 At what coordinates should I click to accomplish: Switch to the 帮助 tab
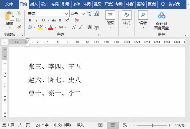coord(119,4)
